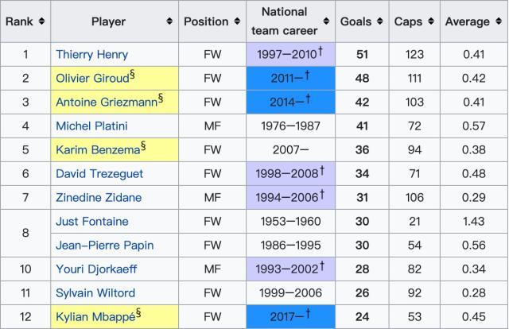
Task: Sort Caps column using arrow icon
Action: tap(430, 22)
